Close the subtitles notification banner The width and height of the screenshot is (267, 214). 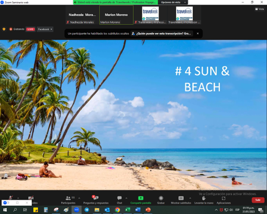click(x=198, y=34)
